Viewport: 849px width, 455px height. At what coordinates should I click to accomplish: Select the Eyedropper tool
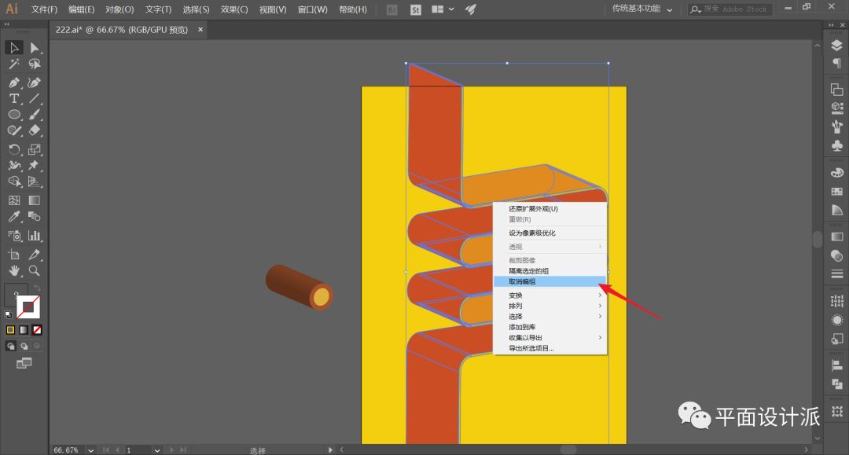point(14,217)
